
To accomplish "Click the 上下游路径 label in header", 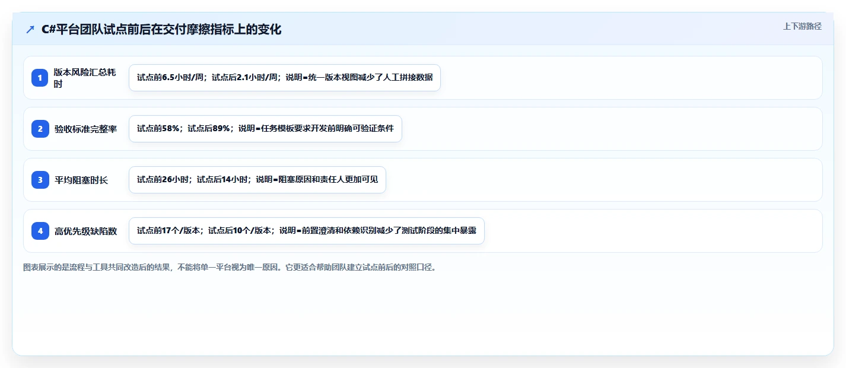I will pos(802,26).
